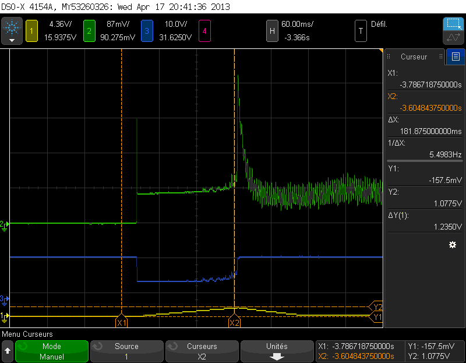This screenshot has width=466, height=363.
Task: Click the waveform pan tool icon
Action: click(x=454, y=38)
